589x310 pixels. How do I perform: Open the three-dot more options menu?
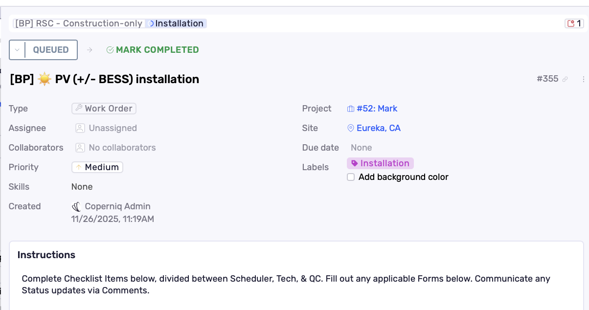(x=583, y=79)
